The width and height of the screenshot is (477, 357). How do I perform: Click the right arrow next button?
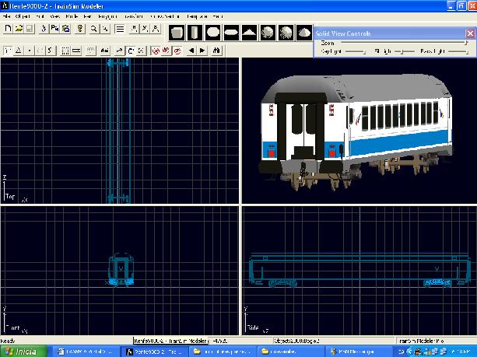202,51
